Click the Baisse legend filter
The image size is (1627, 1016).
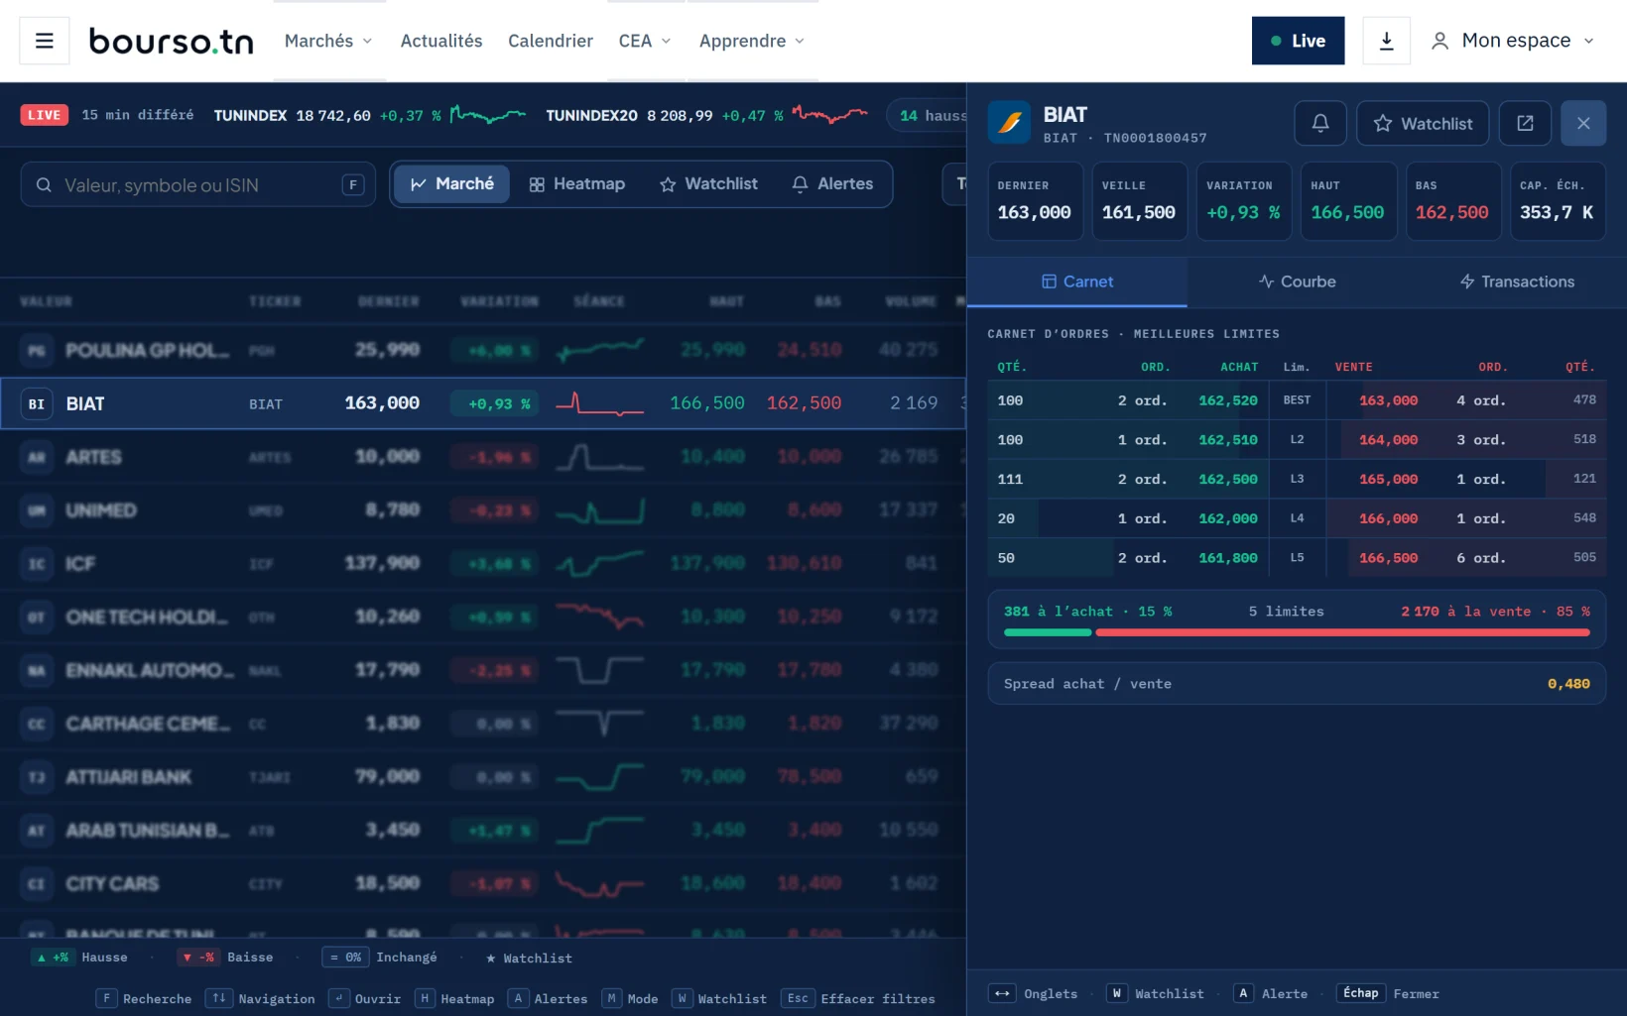point(225,958)
